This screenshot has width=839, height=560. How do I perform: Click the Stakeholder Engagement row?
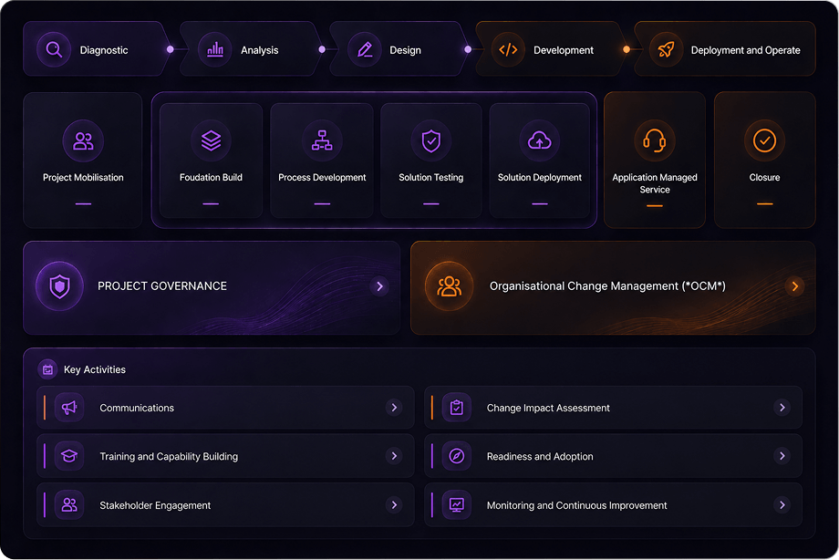(225, 505)
